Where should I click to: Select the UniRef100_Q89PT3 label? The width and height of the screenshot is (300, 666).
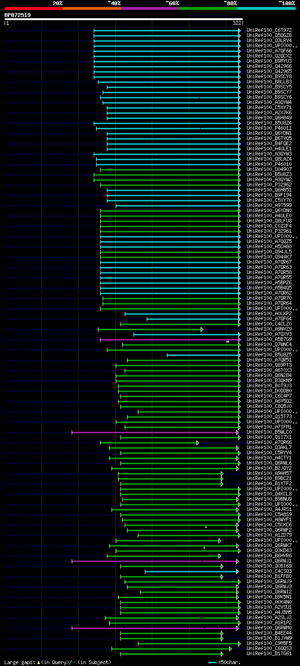pyautogui.click(x=269, y=365)
